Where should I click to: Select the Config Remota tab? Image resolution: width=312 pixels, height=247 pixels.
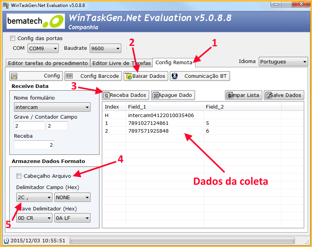174,63
